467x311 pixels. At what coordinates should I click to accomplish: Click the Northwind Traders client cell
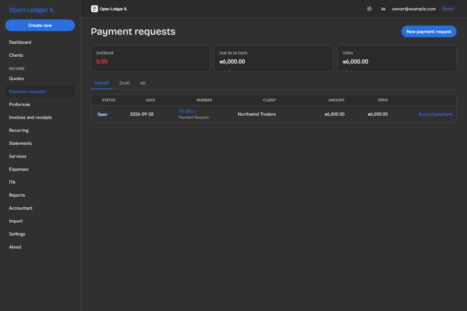pos(257,114)
